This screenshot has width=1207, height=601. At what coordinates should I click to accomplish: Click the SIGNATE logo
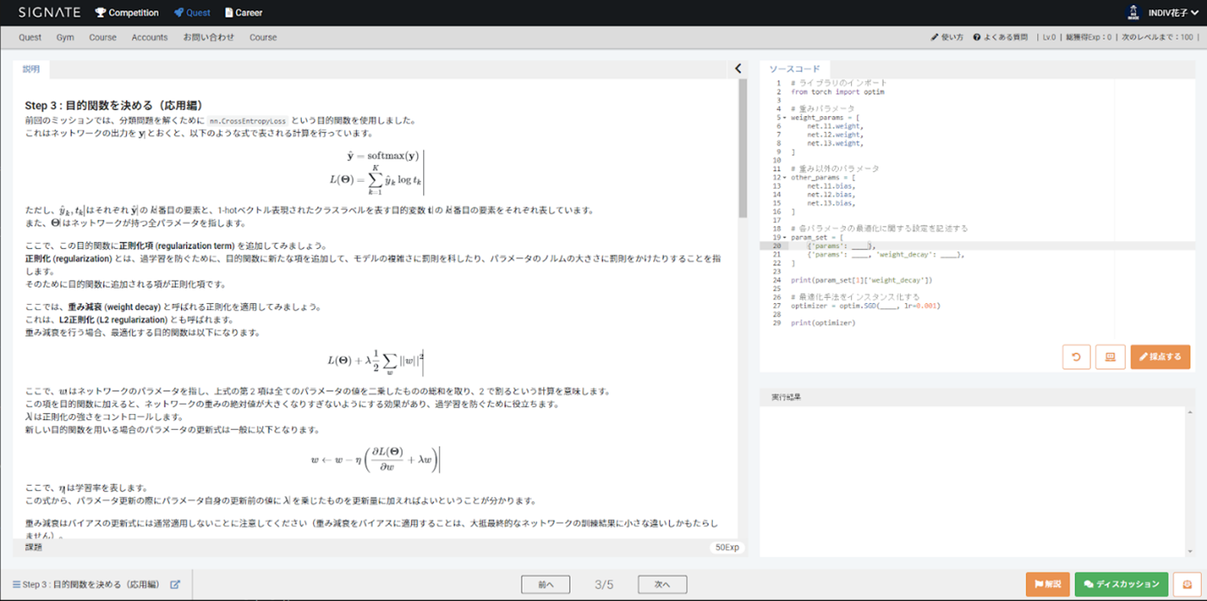pyautogui.click(x=49, y=13)
